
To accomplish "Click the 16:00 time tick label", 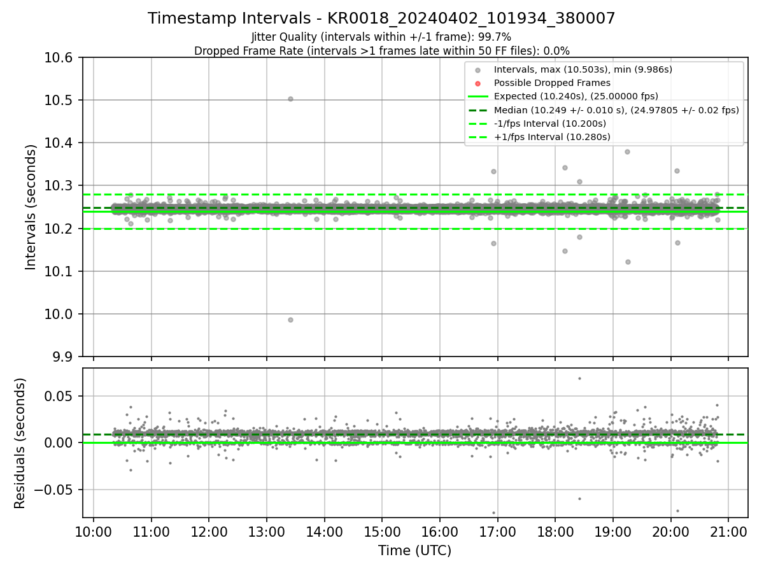I will (440, 533).
